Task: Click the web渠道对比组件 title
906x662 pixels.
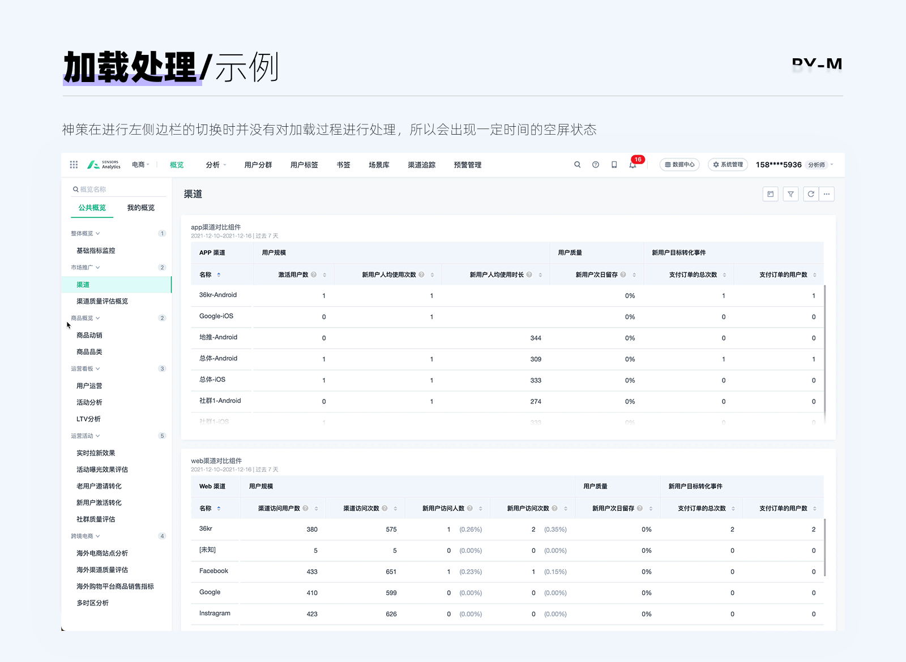Action: click(x=216, y=461)
